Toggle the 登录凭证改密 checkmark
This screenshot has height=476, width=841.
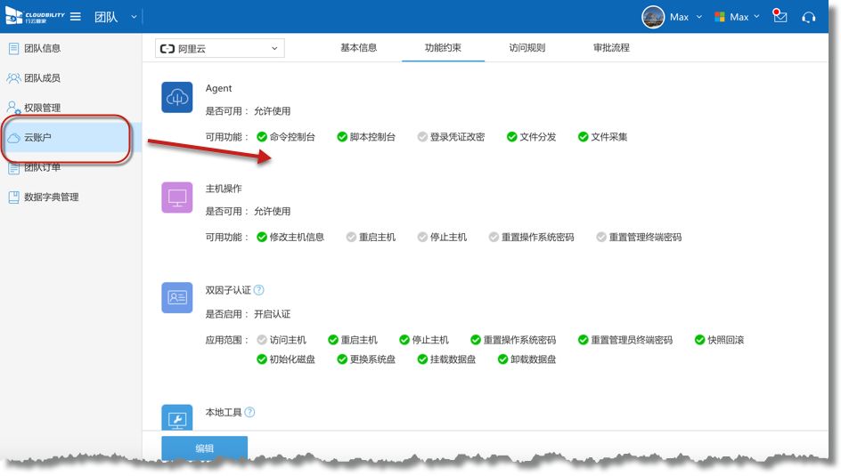coord(422,137)
